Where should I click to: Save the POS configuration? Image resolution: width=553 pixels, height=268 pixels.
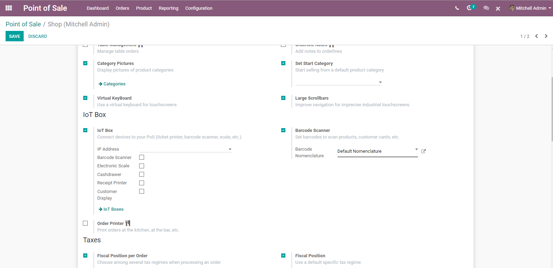pyautogui.click(x=15, y=36)
